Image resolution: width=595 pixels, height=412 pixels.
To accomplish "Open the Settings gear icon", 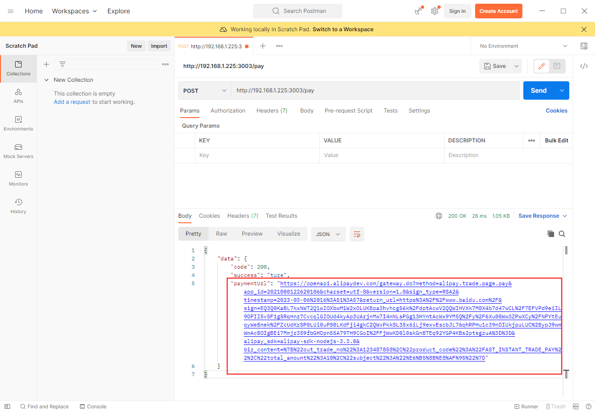I will click(x=434, y=11).
